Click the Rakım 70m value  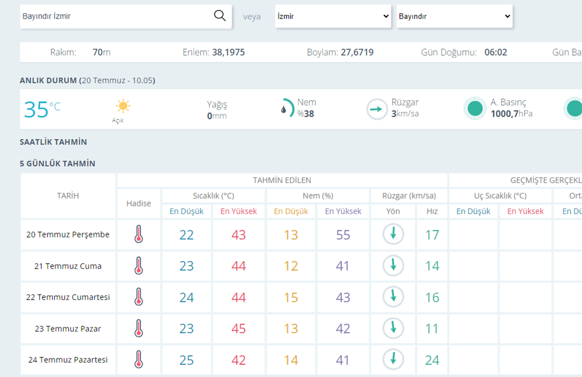pos(102,52)
